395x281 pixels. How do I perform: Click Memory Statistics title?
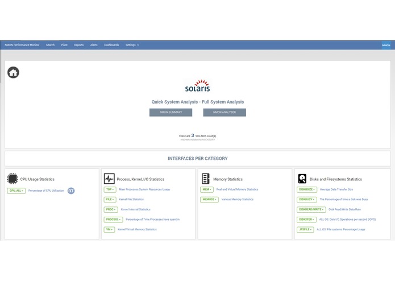tap(228, 179)
